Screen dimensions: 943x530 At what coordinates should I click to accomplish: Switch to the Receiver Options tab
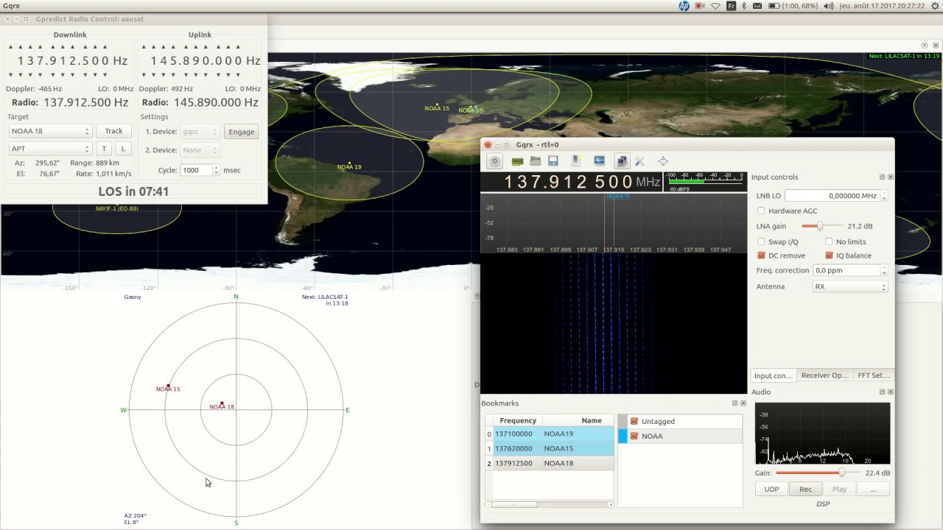(x=824, y=375)
